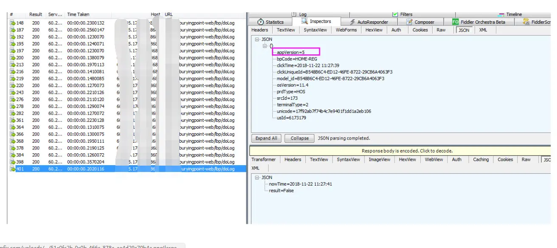Switch to the Log tab
Viewport: 557px width, 248px height.
click(x=299, y=14)
